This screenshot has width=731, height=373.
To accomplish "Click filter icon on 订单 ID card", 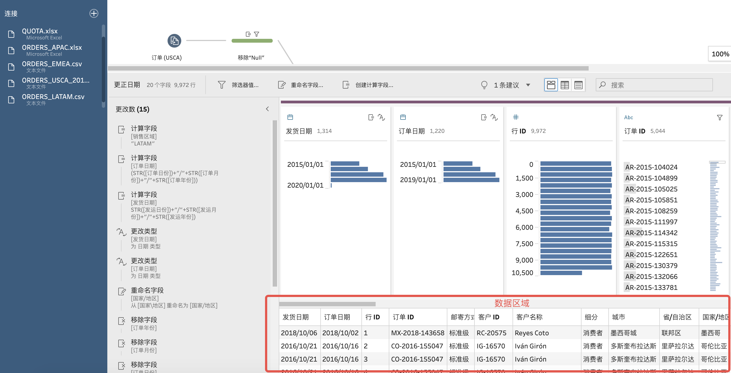I will [720, 117].
